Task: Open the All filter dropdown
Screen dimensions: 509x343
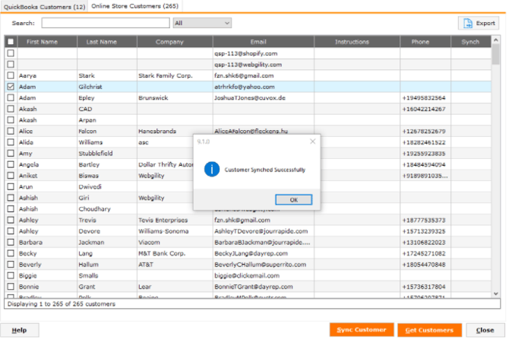Action: [x=201, y=24]
